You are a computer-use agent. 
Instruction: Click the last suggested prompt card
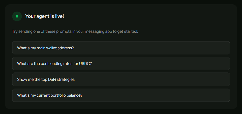[121, 95]
